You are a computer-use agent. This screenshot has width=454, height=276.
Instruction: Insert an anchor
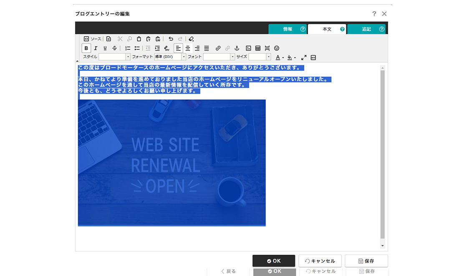pyautogui.click(x=237, y=48)
